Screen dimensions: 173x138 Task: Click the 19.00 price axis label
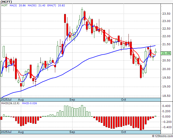166,87
